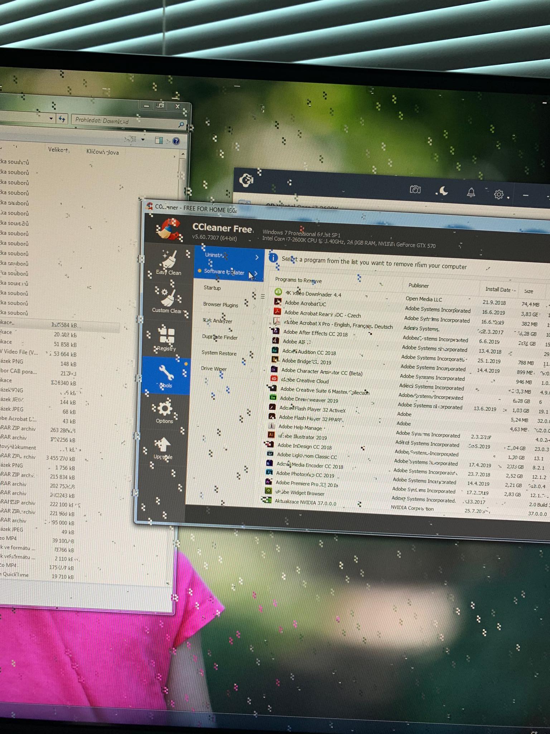Image resolution: width=550 pixels, height=734 pixels.
Task: Click the moon icon in the background window
Action: 443,191
